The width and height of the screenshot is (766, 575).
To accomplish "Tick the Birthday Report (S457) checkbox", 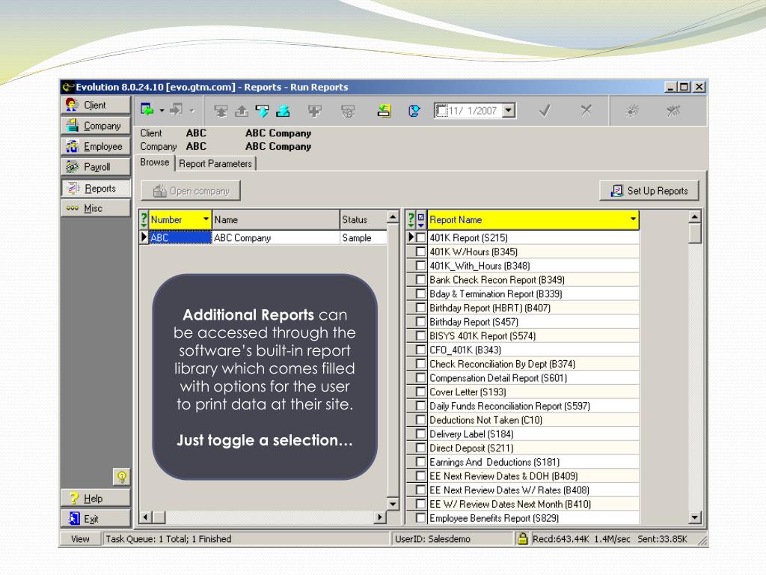I will [x=420, y=322].
